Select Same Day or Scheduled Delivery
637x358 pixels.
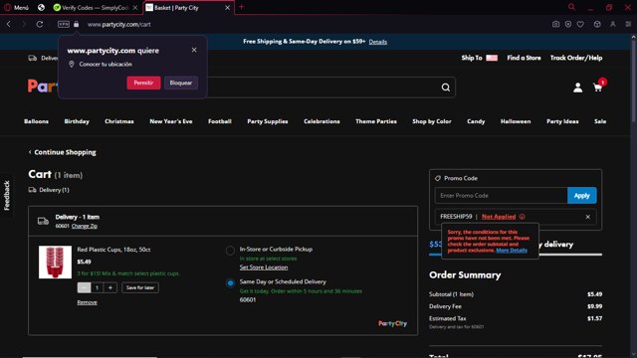click(x=230, y=282)
